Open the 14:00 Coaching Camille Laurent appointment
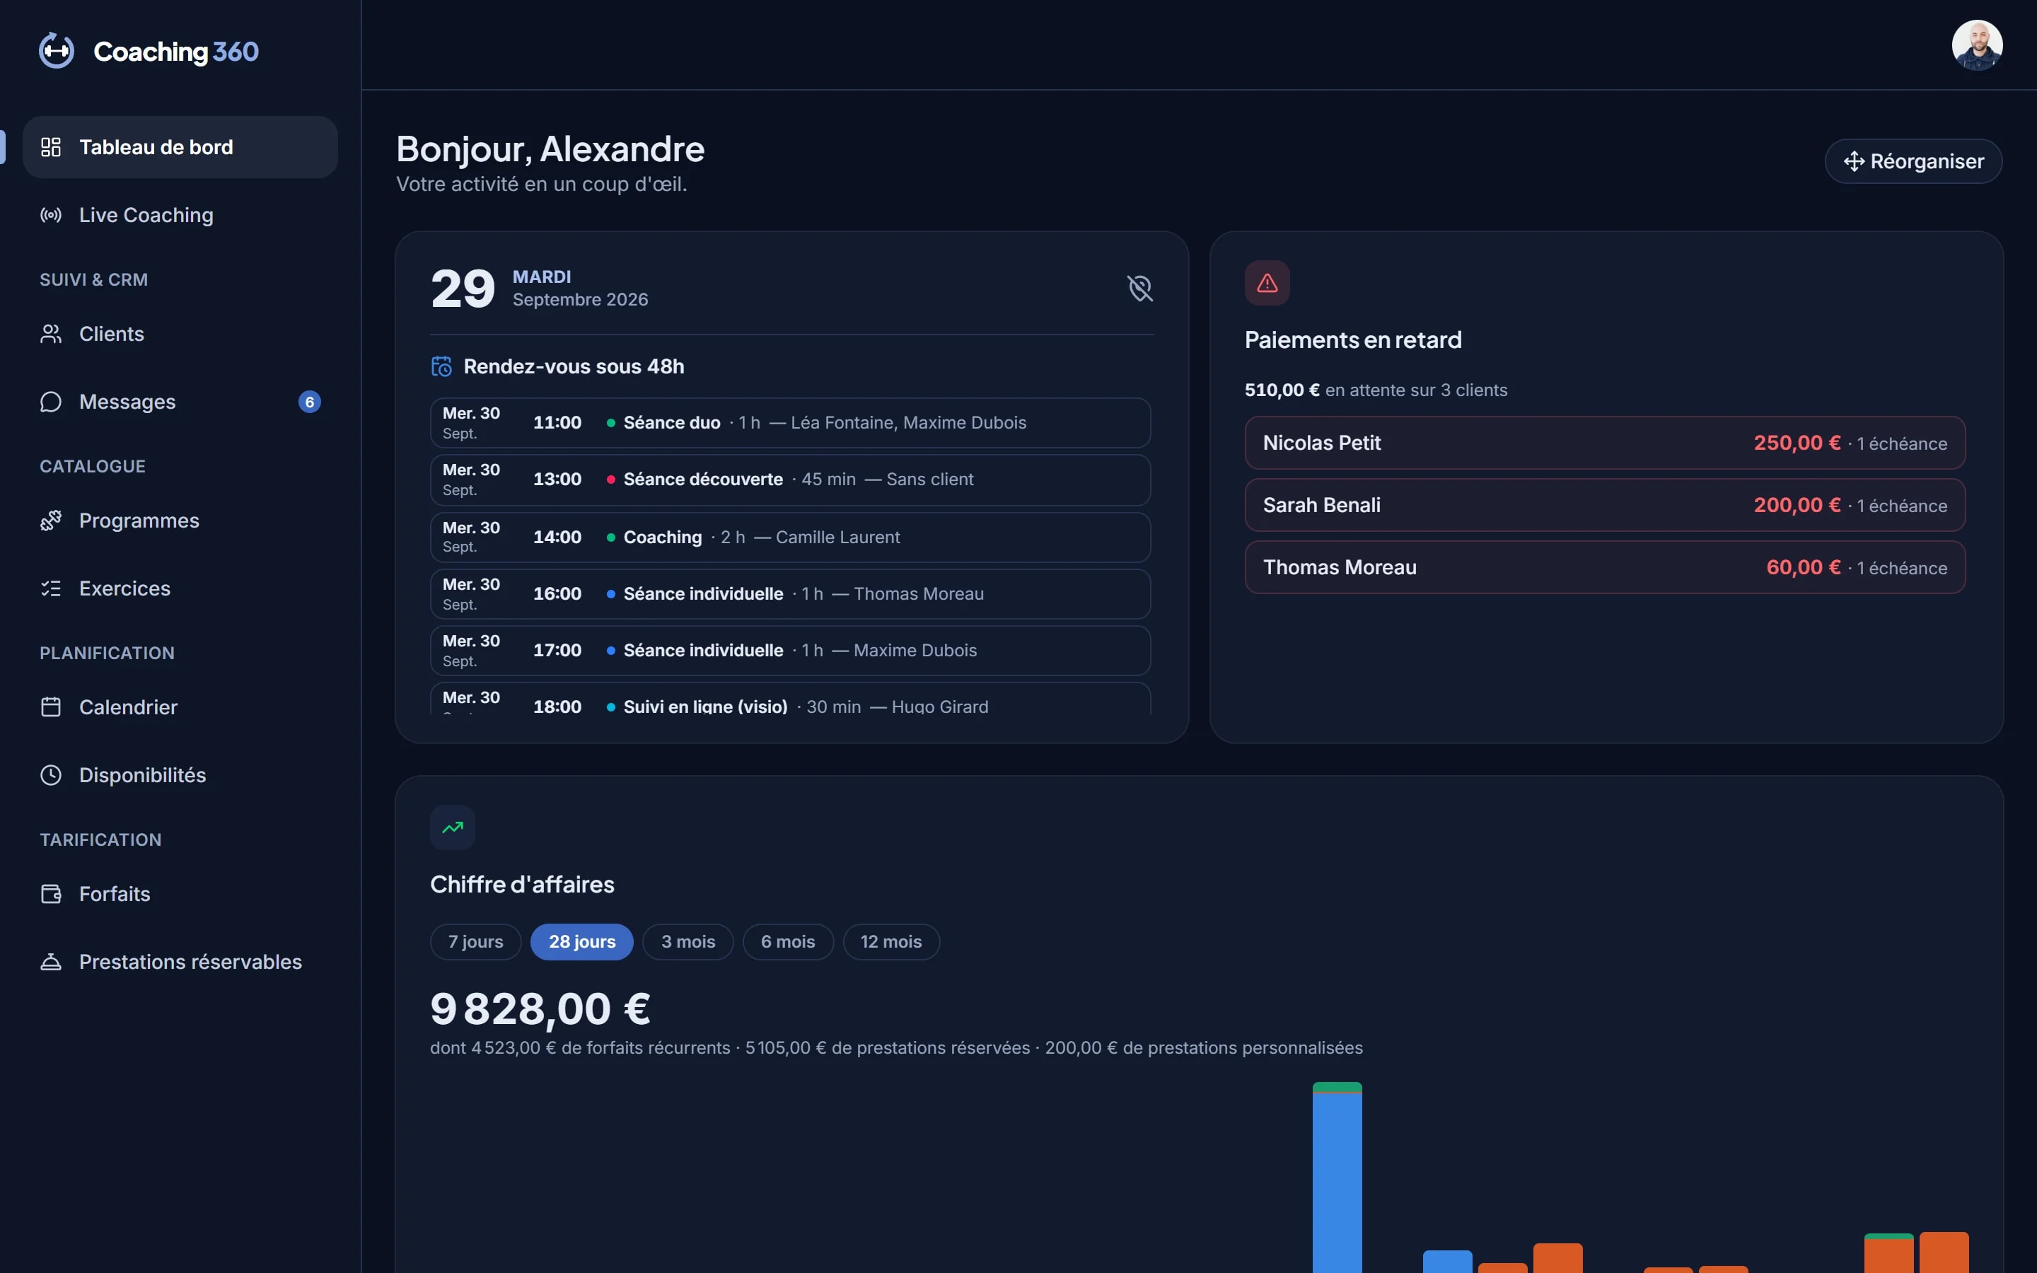The height and width of the screenshot is (1273, 2037). pos(790,537)
